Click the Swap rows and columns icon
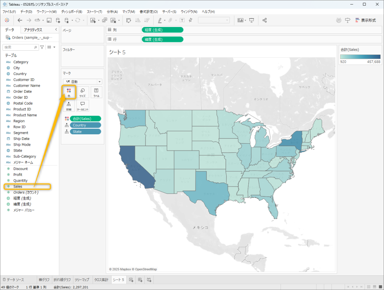The width and height of the screenshot is (384, 290). tap(129, 20)
